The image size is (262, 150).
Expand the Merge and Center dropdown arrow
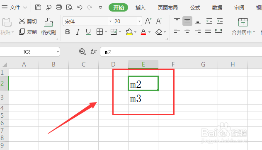pyautogui.click(x=254, y=32)
